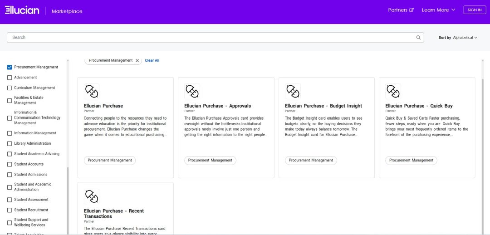The image size is (490, 235).
Task: Select Information & Communication Technology Management checkbox
Action: point(10,118)
